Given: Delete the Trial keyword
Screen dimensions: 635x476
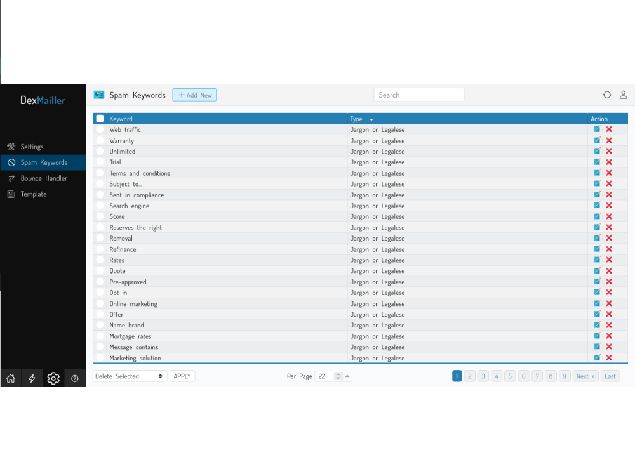Looking at the screenshot, I should [609, 162].
